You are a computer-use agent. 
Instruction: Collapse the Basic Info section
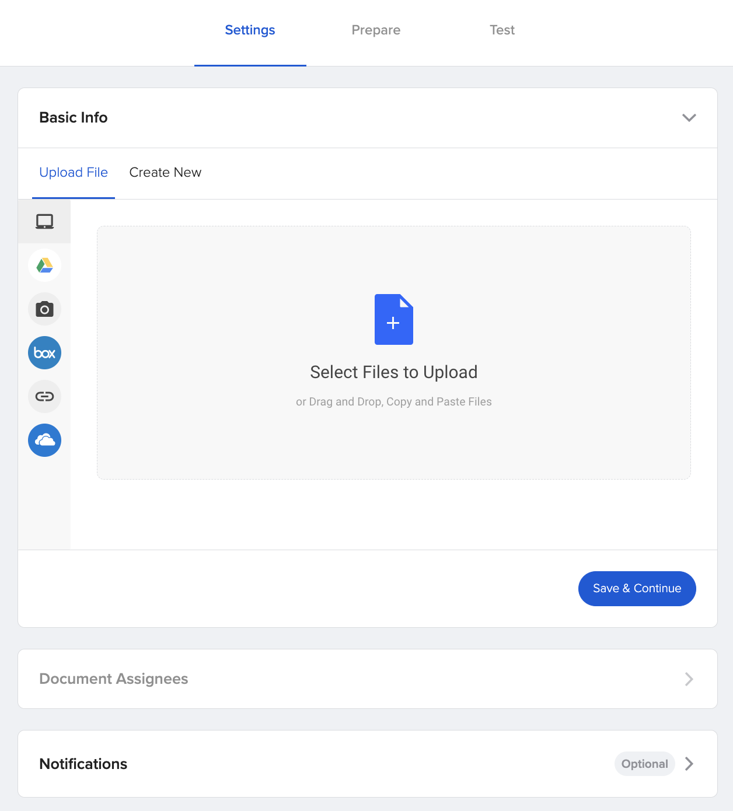click(x=689, y=117)
